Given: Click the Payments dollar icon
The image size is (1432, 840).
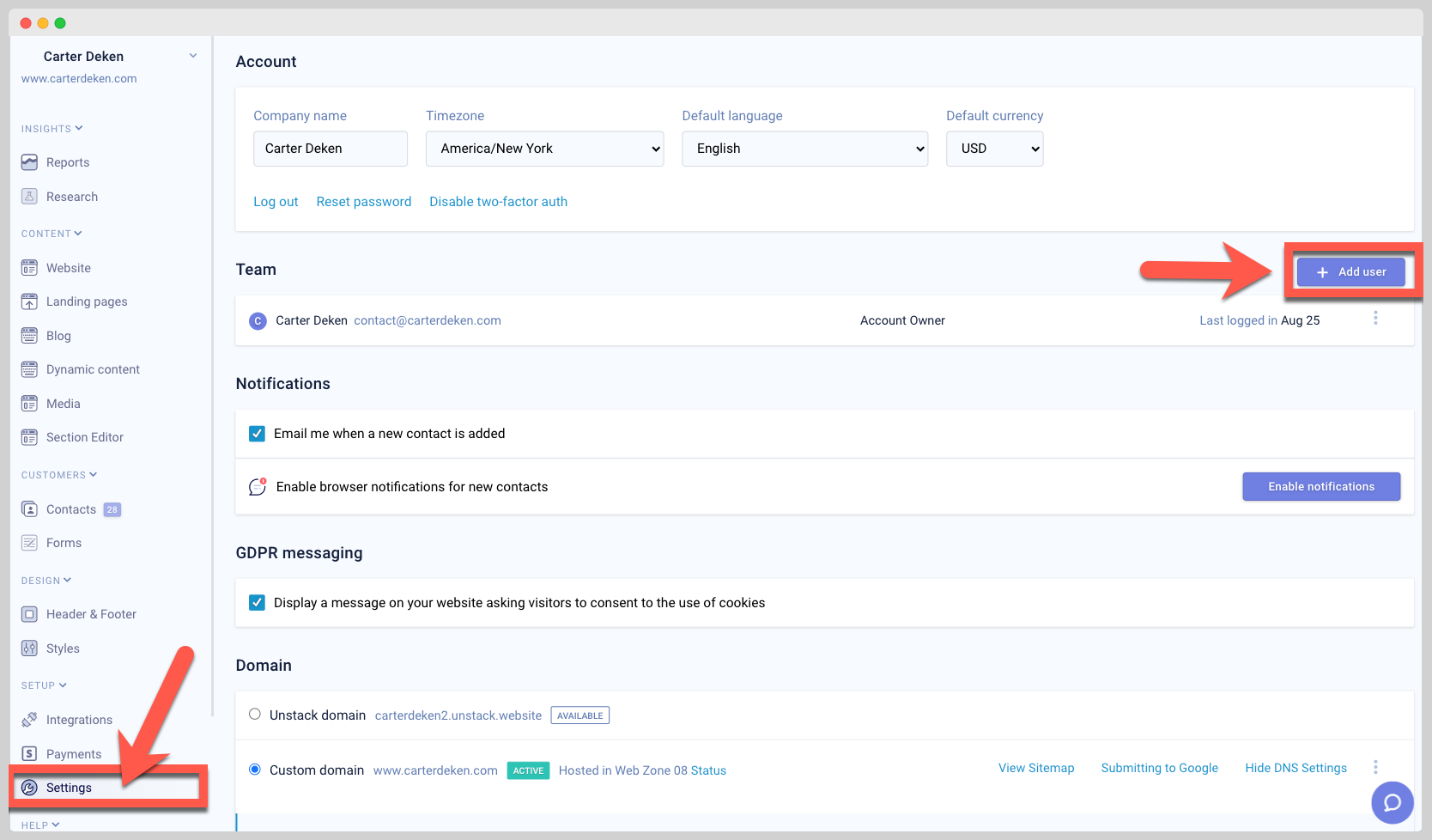Looking at the screenshot, I should click(x=29, y=754).
